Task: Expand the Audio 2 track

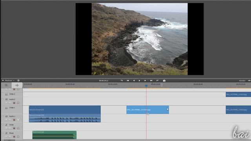Action: pos(3,99)
